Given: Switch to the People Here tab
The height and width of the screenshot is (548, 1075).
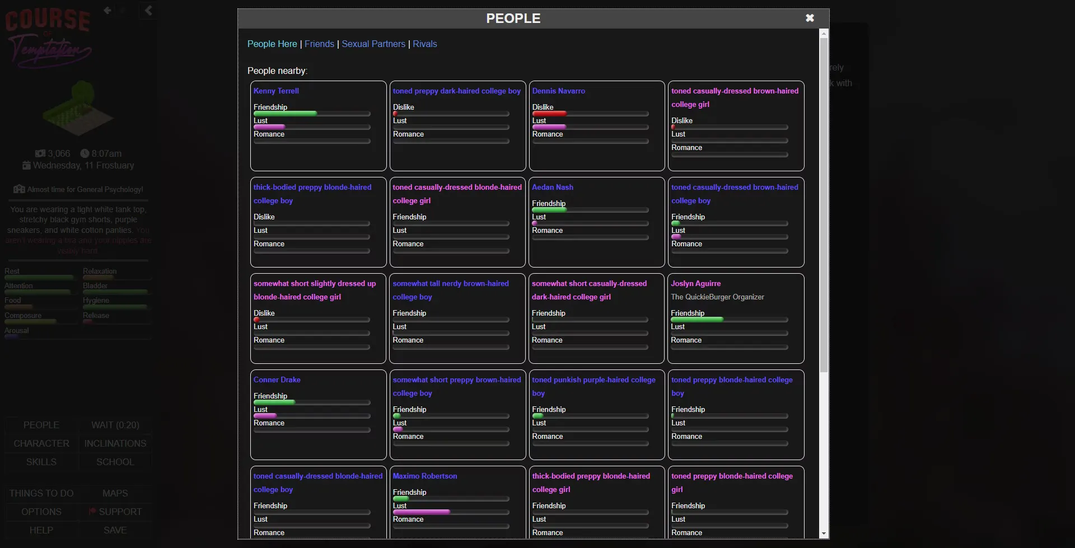Looking at the screenshot, I should click(x=272, y=44).
